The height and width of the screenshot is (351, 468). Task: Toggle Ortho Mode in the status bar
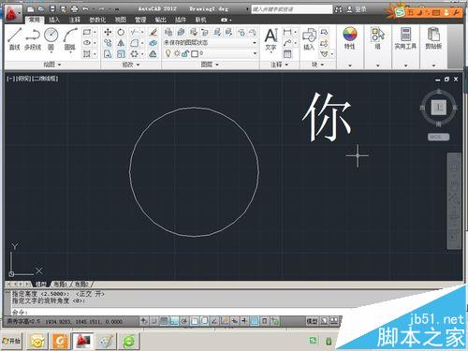pos(174,321)
